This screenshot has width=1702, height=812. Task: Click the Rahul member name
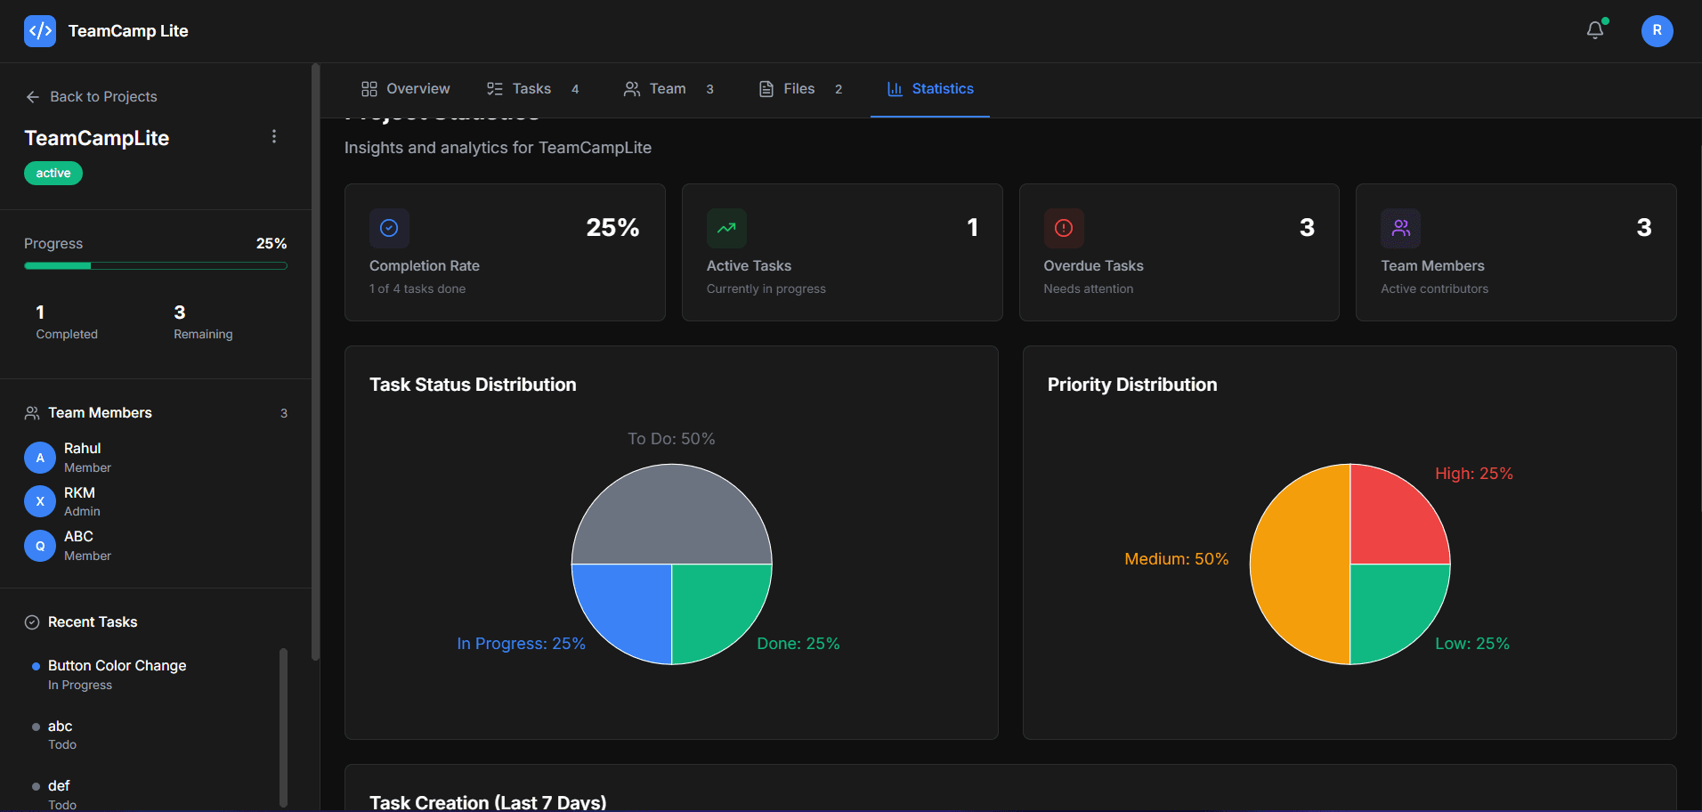pyautogui.click(x=83, y=449)
